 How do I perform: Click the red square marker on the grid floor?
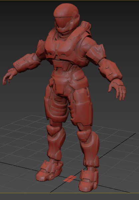coord(70,179)
